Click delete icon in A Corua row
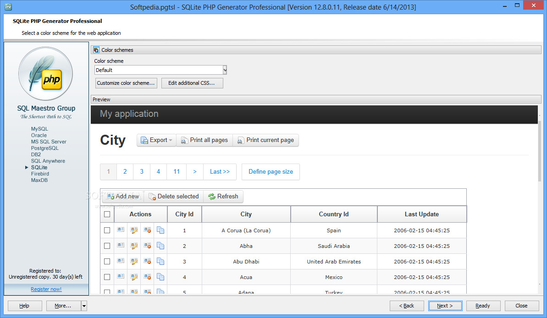Screen dimensions: 547x318 coord(147,230)
